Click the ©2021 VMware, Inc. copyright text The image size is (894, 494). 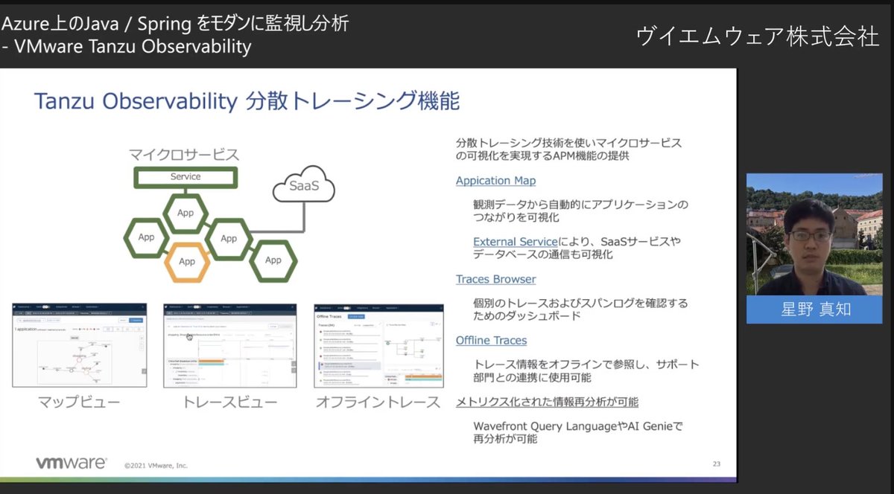156,466
